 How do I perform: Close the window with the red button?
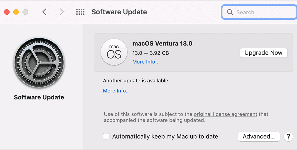[7, 12]
